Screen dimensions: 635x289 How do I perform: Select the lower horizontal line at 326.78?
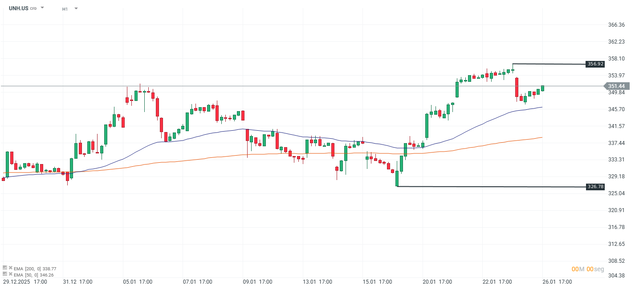(490, 186)
